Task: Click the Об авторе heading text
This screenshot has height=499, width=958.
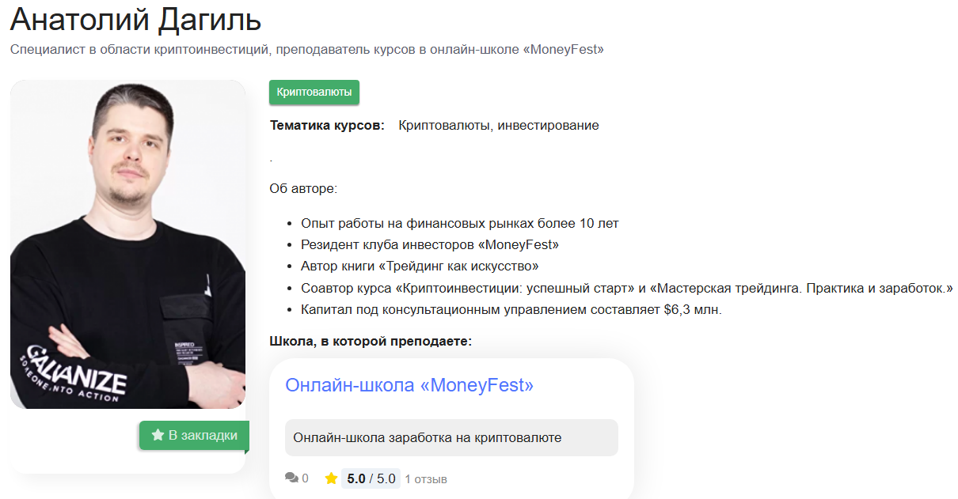Action: pos(303,189)
